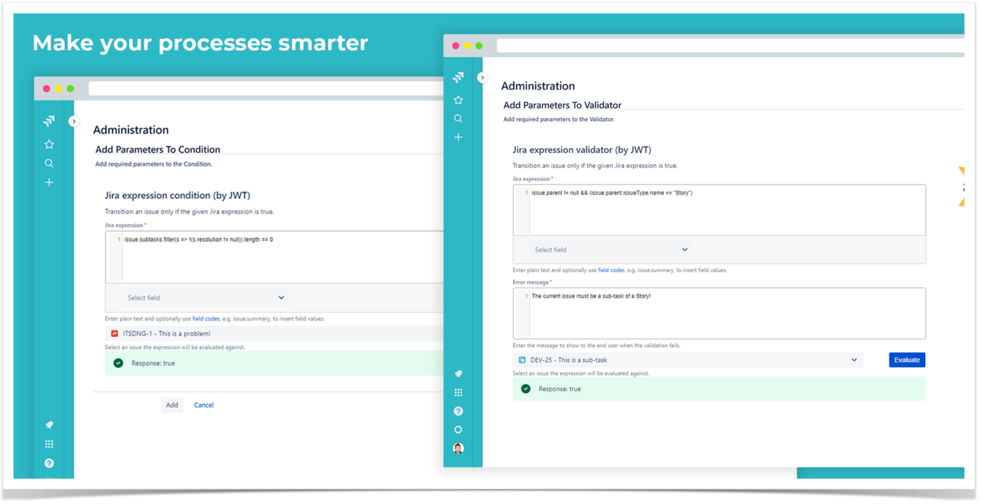Open the Jira logo in the left sidebar
The width and height of the screenshot is (982, 504).
[458, 76]
